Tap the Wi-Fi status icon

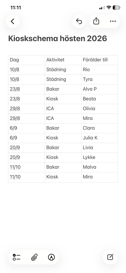(x=109, y=7)
